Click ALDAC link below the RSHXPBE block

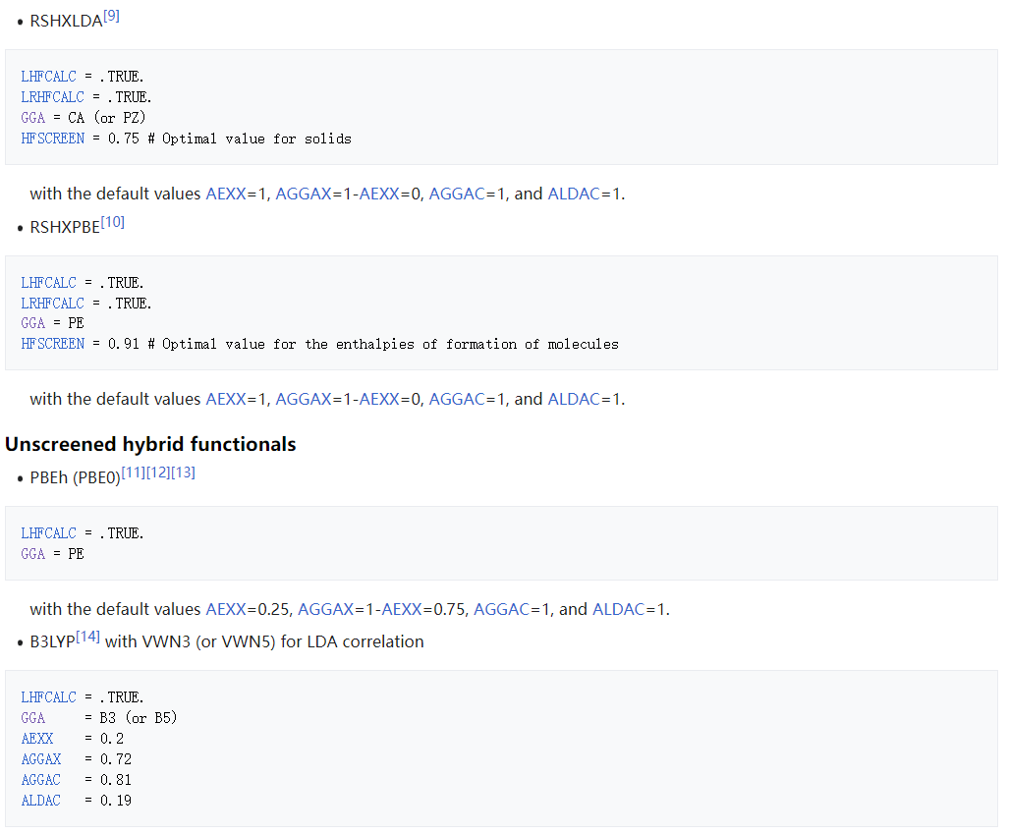coord(574,399)
